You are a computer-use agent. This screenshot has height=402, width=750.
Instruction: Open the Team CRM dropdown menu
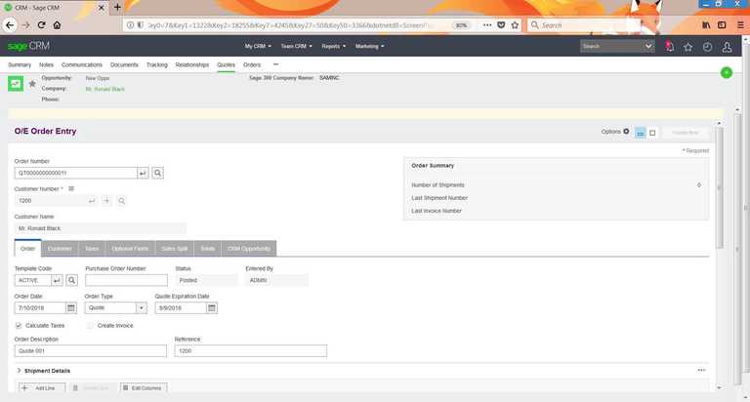pyautogui.click(x=297, y=47)
